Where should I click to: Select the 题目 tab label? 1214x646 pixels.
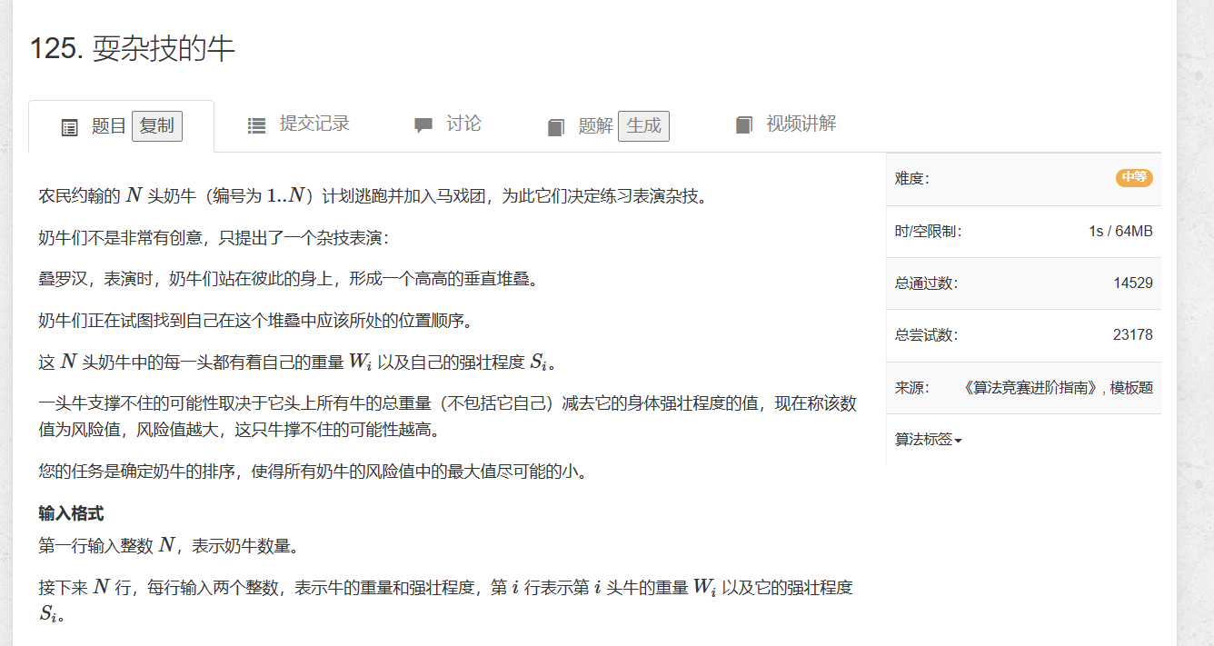(x=109, y=126)
